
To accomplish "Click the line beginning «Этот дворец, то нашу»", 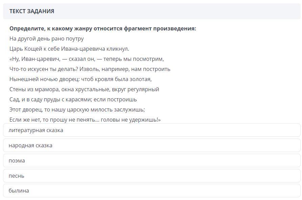I will click(x=77, y=109).
